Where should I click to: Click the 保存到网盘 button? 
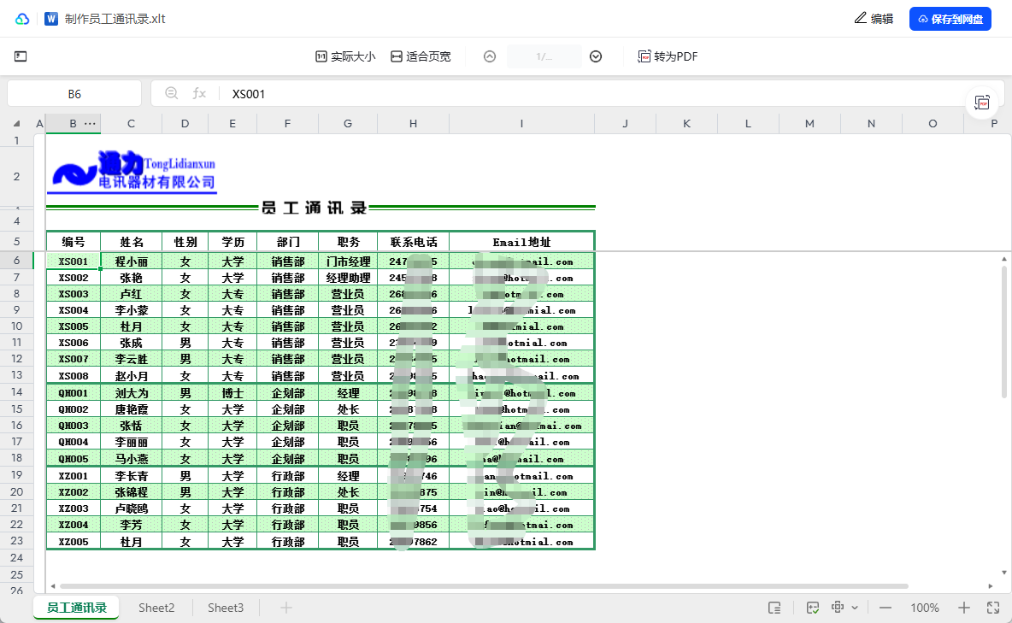(950, 19)
